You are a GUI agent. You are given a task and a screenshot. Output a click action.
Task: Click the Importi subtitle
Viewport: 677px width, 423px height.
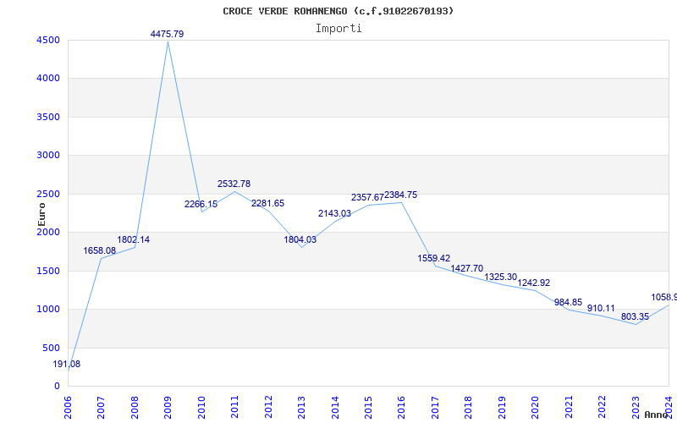[x=338, y=29]
